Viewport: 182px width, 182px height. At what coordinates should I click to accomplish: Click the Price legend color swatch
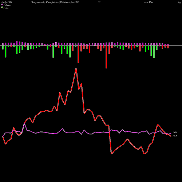coord(2,8)
